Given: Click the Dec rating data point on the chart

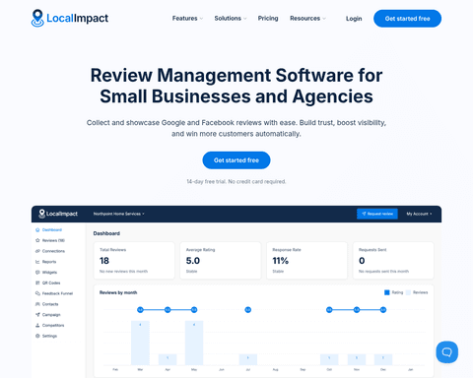Looking at the screenshot, I should [383, 310].
